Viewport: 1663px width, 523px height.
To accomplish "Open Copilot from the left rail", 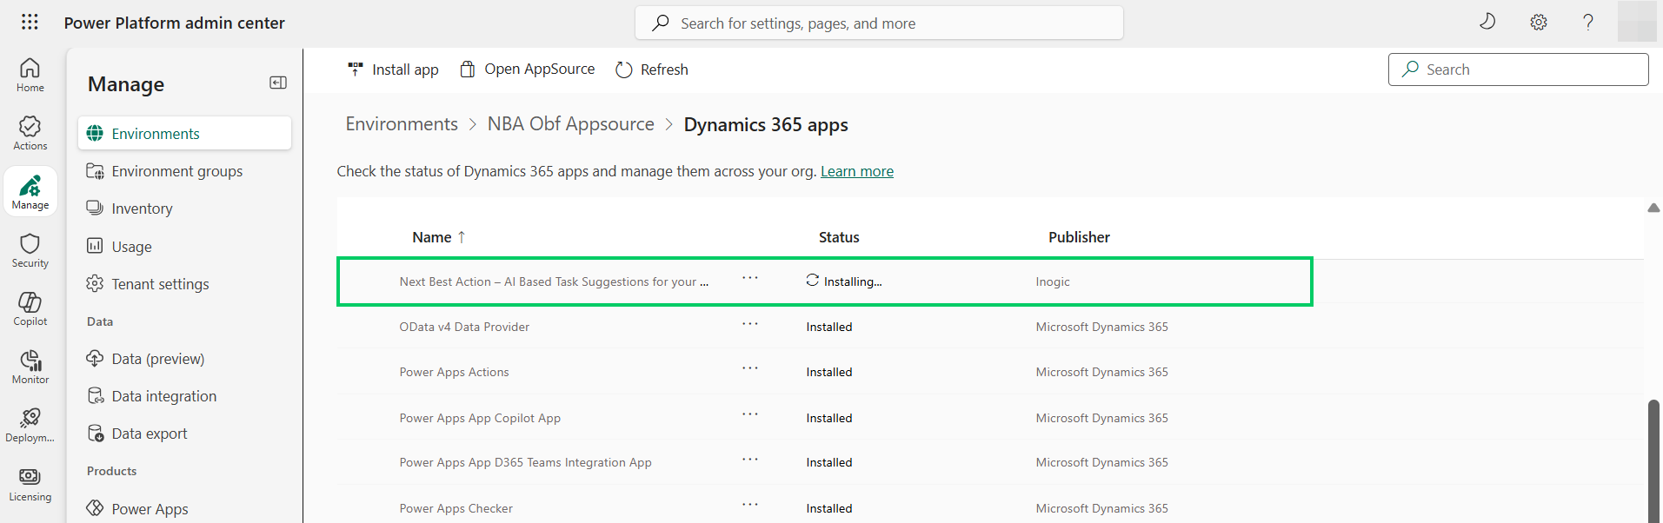I will click(x=30, y=308).
